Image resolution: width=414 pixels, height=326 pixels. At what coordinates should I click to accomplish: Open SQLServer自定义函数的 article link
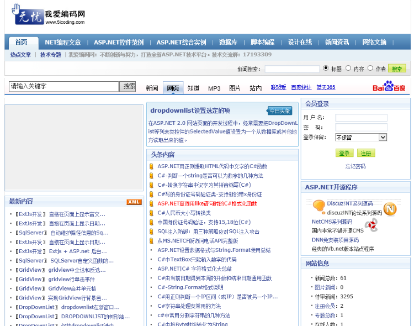82,261
